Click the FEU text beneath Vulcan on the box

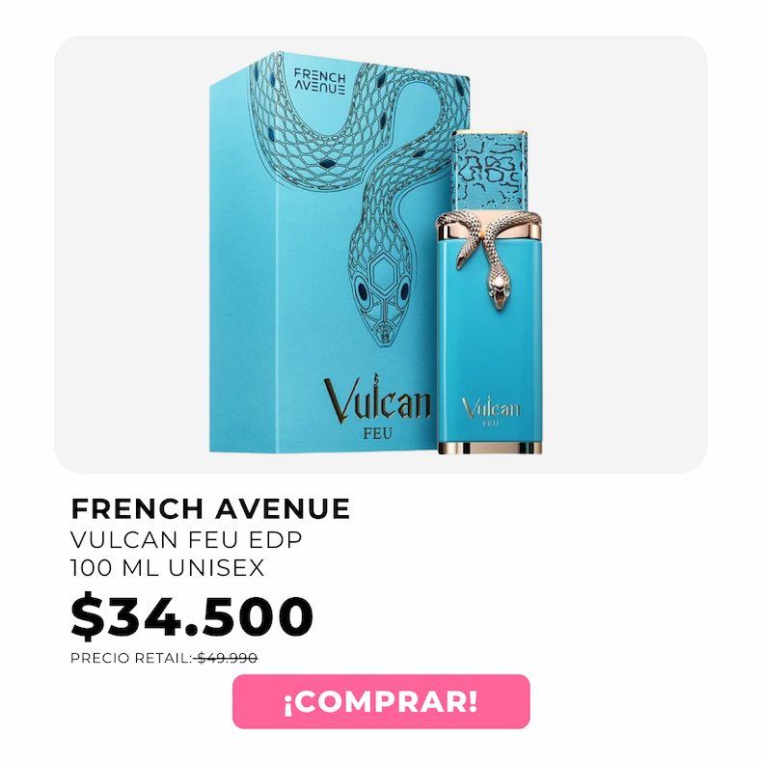click(x=377, y=433)
